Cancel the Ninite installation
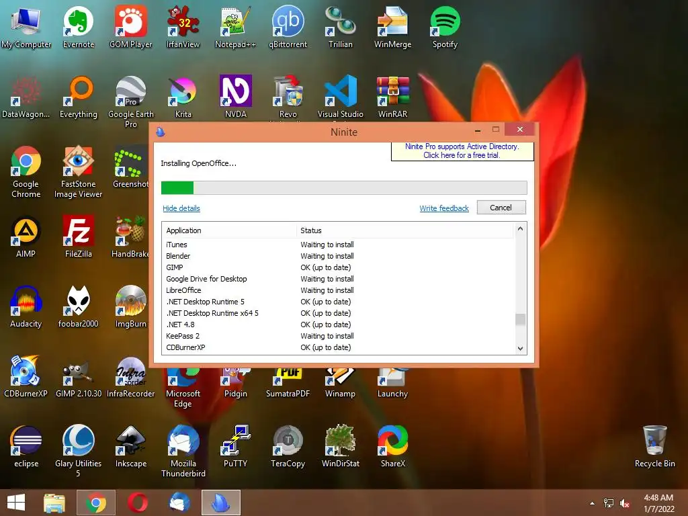 coord(501,208)
